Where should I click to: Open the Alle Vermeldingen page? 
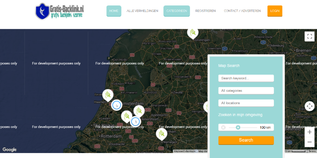[142, 11]
